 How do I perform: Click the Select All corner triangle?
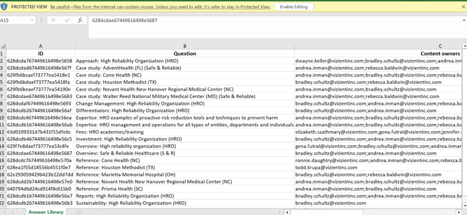(x=3, y=46)
